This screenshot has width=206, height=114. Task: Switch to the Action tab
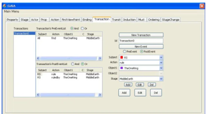(55, 20)
